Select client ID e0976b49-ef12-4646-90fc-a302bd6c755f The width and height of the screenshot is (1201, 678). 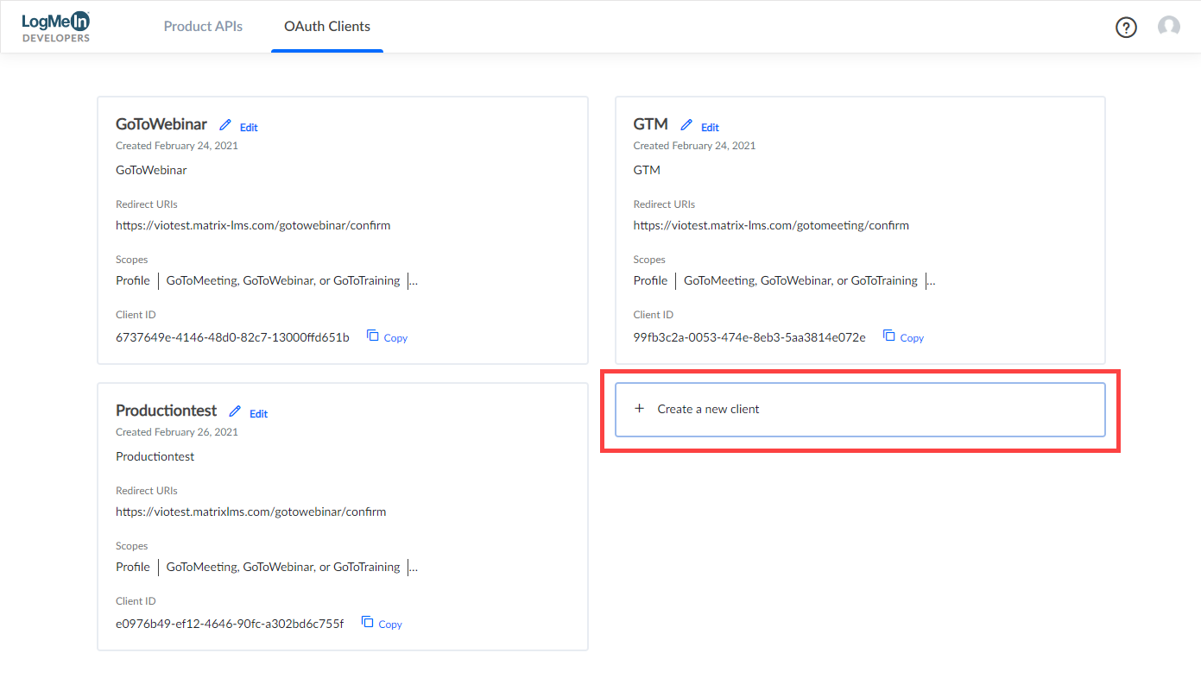(x=230, y=624)
